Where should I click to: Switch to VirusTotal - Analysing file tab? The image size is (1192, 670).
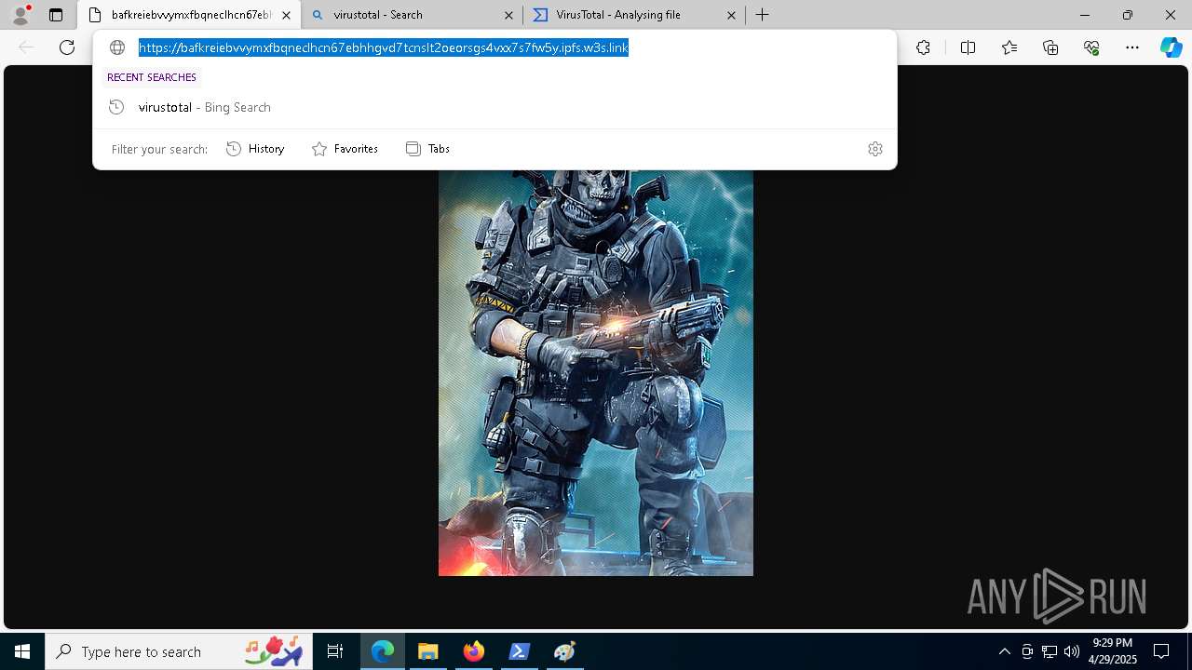click(635, 15)
